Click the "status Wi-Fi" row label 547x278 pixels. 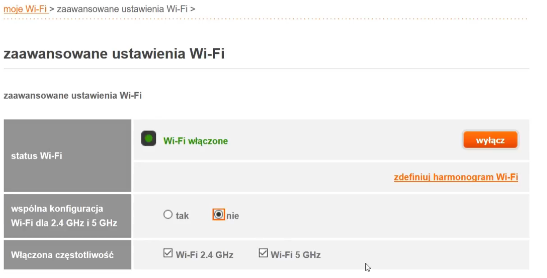(x=37, y=156)
